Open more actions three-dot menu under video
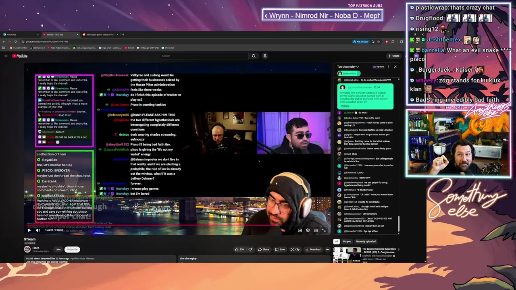Image resolution: width=516 pixels, height=290 pixels. coord(327,249)
